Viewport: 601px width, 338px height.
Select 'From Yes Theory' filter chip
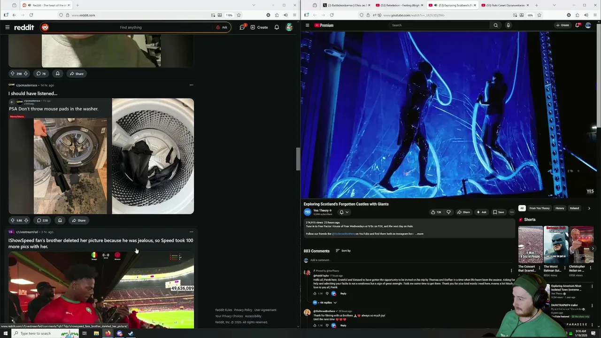pyautogui.click(x=539, y=208)
